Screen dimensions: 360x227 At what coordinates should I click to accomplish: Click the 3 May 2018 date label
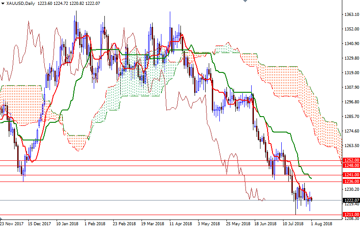click(x=208, y=223)
